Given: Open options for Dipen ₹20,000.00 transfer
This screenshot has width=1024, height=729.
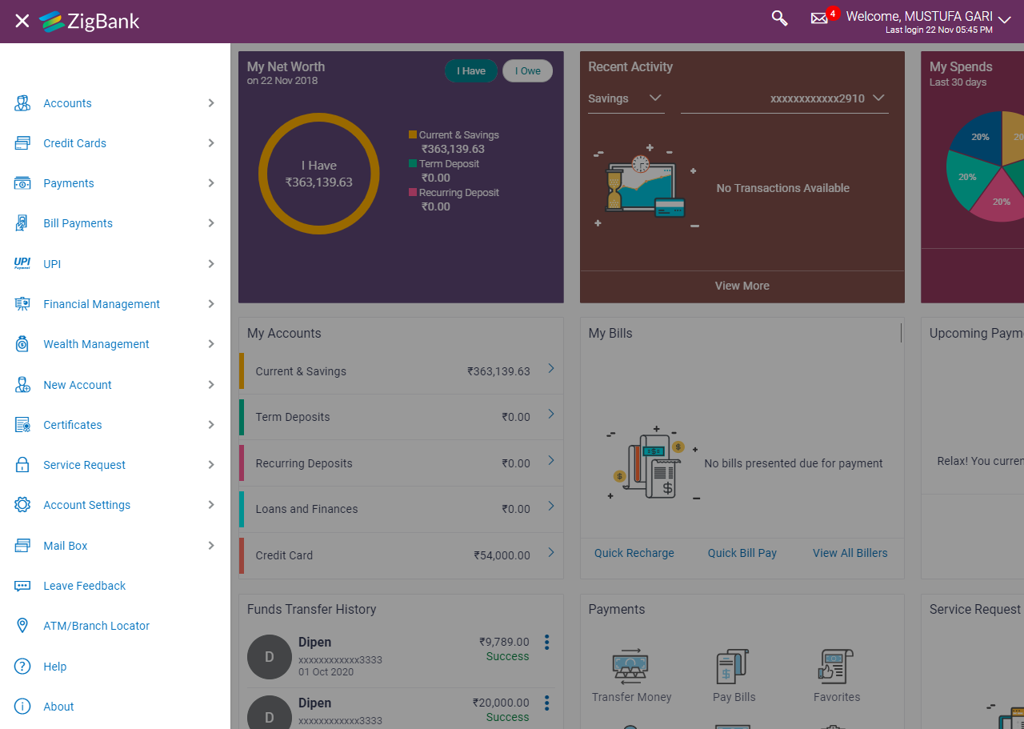Looking at the screenshot, I should click(x=547, y=703).
